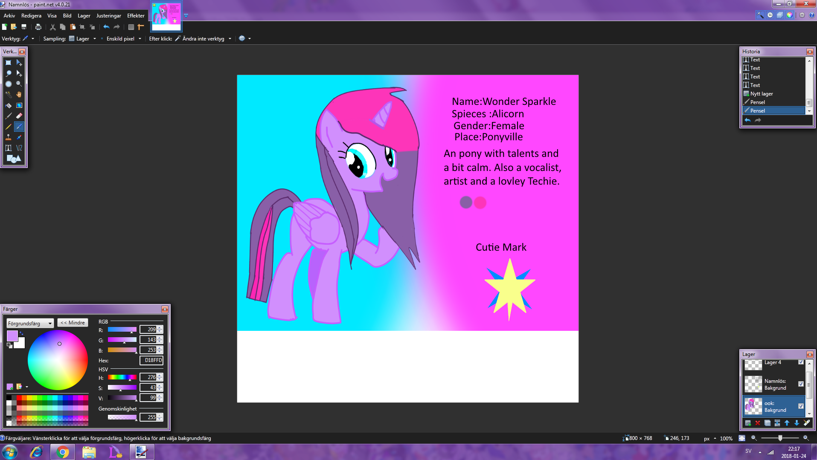The image size is (817, 460).
Task: Click Add New Layer icon
Action: click(748, 423)
